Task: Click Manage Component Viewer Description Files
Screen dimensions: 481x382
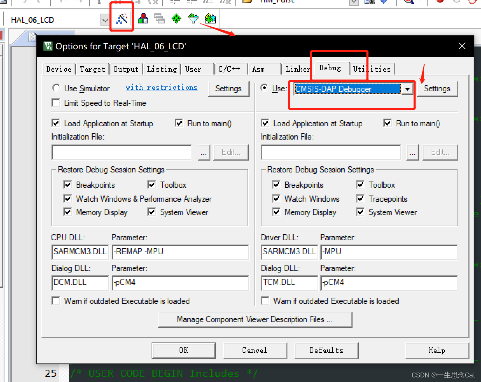Action: coord(255,319)
